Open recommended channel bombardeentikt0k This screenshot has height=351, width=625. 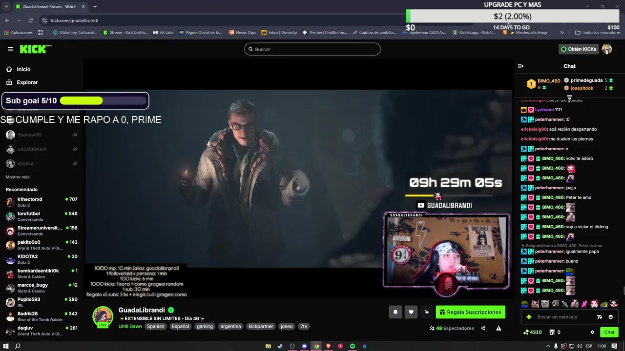(42, 273)
